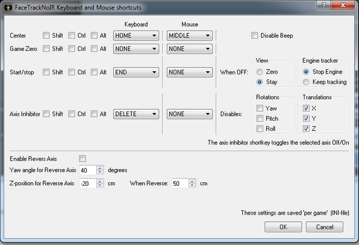Image resolution: width=359 pixels, height=245 pixels.
Task: Select the Zero view radio button
Action: coord(259,71)
